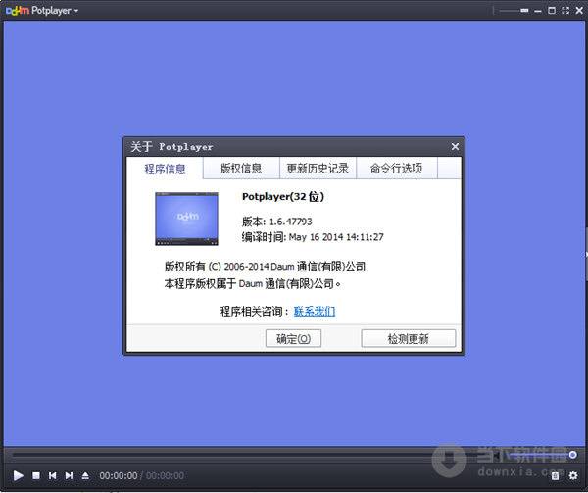The image size is (588, 493).
Task: Skip to the next track
Action: (x=69, y=475)
